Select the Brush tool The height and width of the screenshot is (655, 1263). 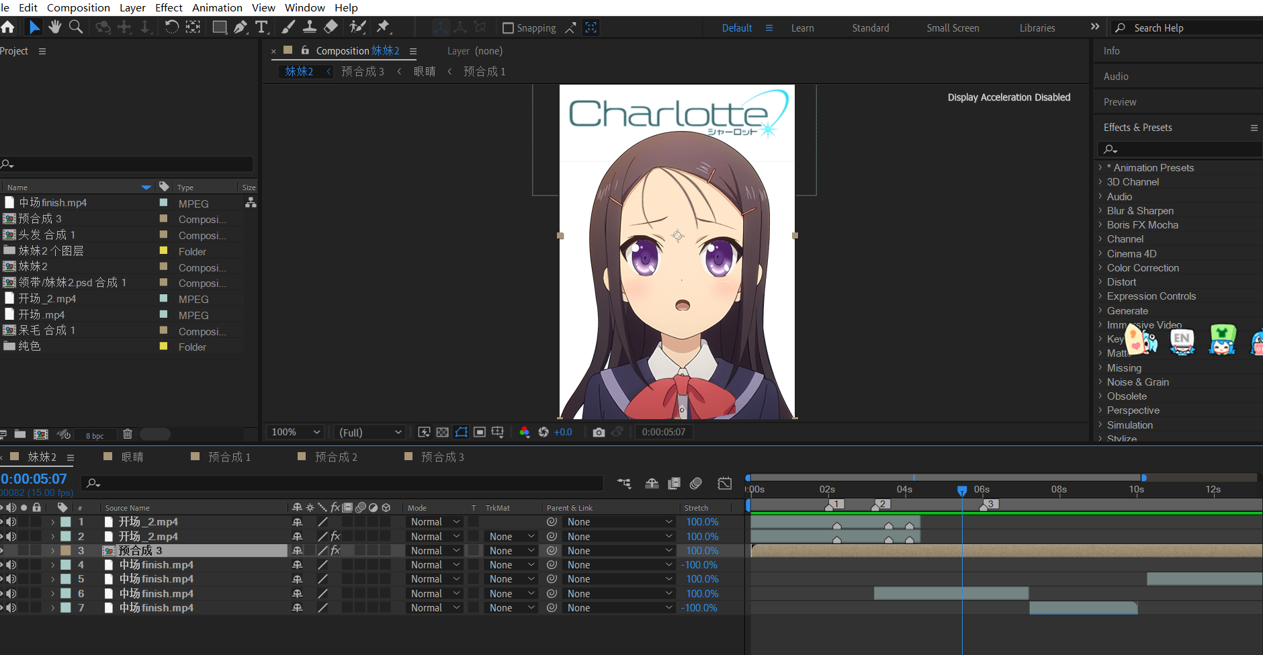[288, 27]
